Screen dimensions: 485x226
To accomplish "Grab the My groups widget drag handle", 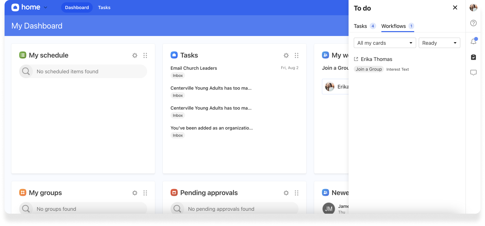I will click(145, 193).
